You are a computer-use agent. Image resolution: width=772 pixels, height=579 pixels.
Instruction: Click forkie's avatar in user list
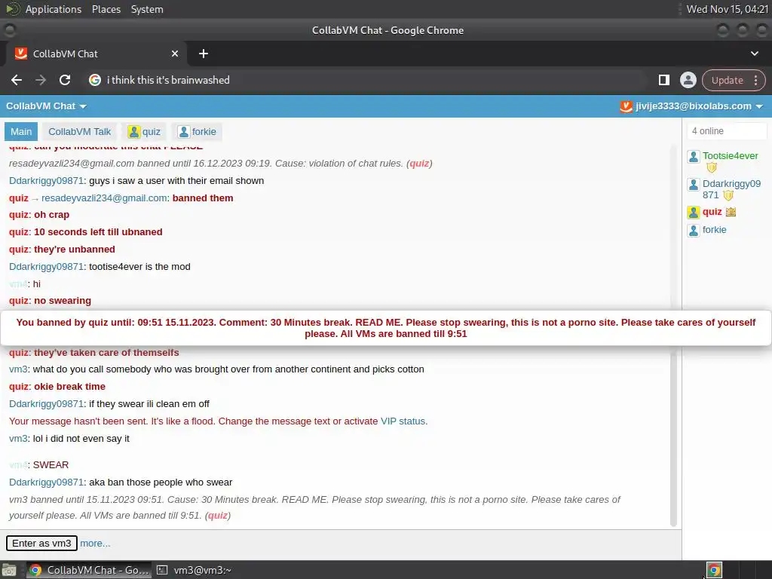694,231
